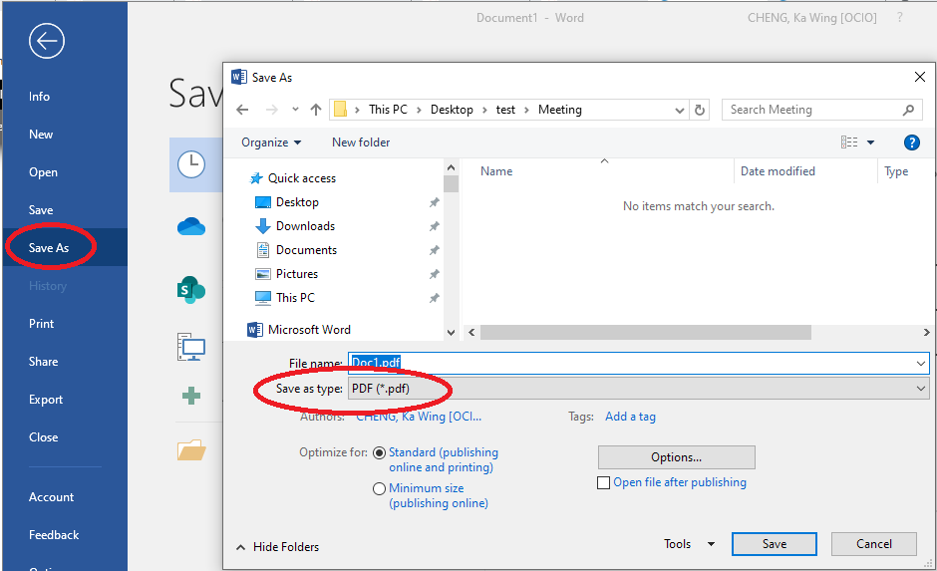Screen dimensions: 937x571
Task: Go forward using the dialog's right arrow
Action: pos(272,110)
